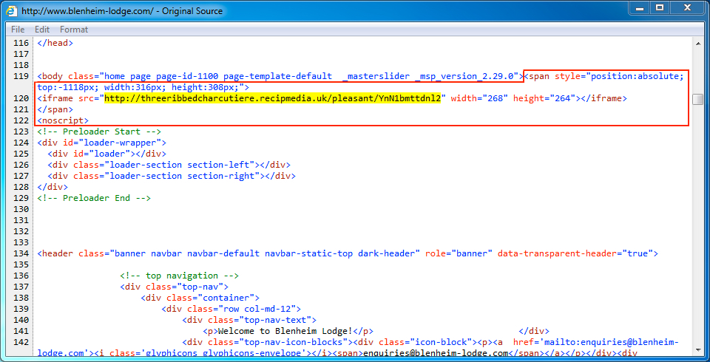Click the window title blenheim-lodge.com Original Source
Screen dimensions: 710x362
click(x=122, y=10)
